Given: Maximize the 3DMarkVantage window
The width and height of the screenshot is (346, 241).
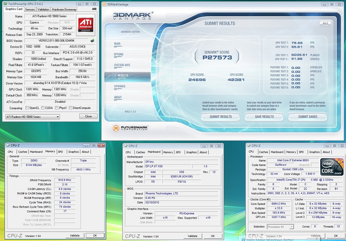Looking at the screenshot, I should pos(332,4).
